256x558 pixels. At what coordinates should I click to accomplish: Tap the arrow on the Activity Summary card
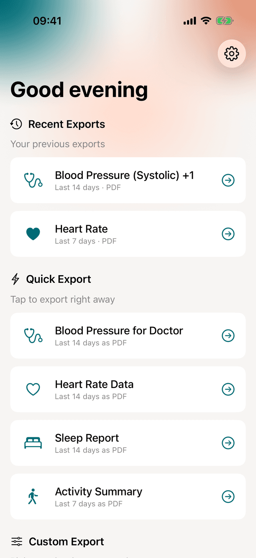tap(228, 497)
